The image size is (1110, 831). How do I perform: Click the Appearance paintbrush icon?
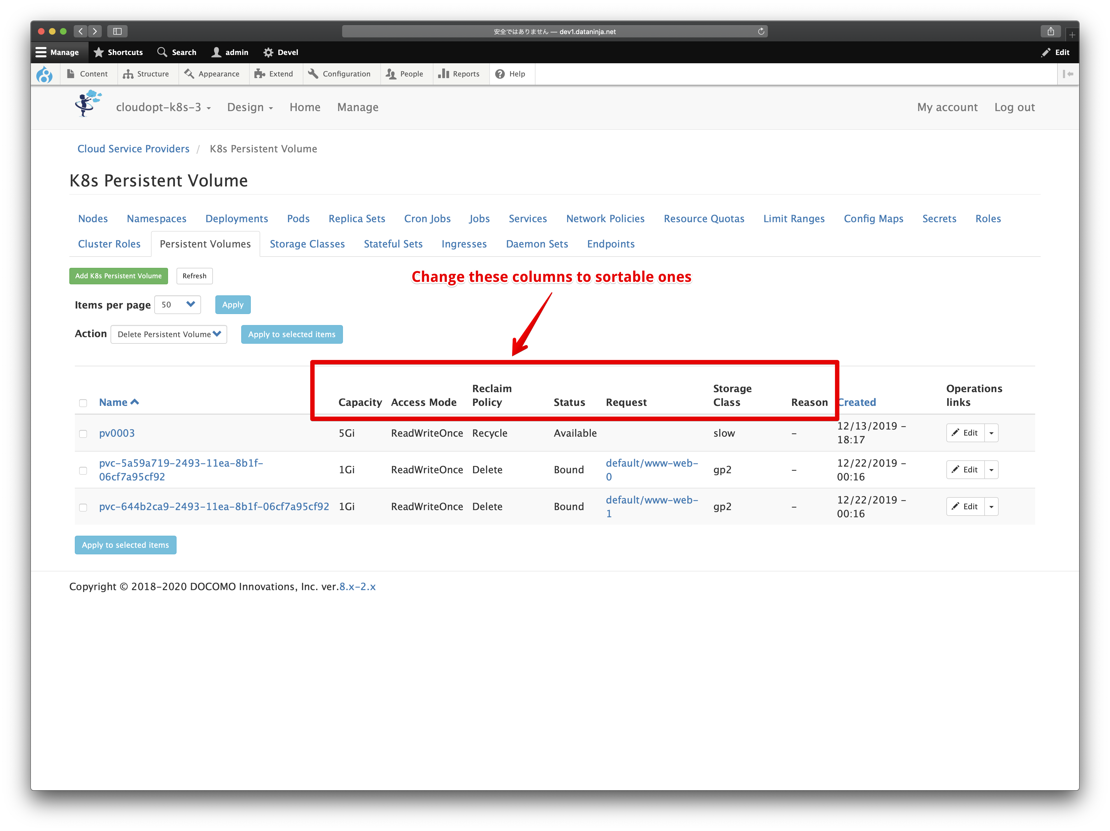click(189, 74)
